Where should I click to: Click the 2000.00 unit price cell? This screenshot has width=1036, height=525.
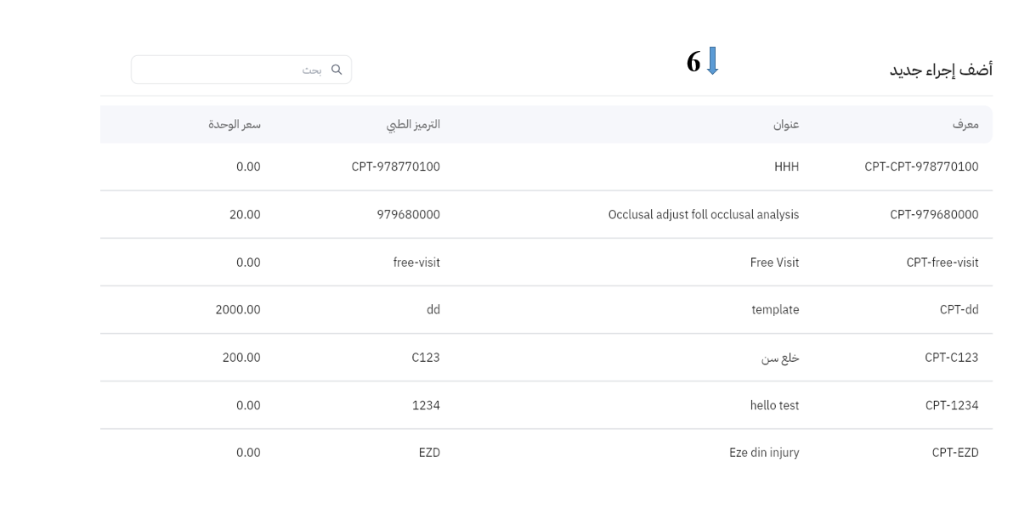(238, 310)
